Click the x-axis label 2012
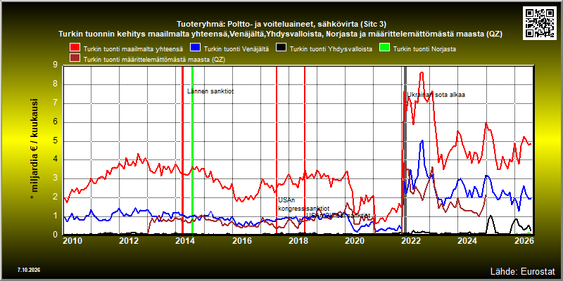Screen dimensions: 563x281 pos(129,240)
